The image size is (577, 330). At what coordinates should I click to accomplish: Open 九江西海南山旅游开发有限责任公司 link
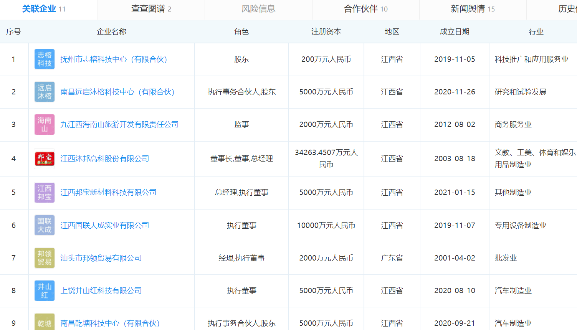(119, 125)
